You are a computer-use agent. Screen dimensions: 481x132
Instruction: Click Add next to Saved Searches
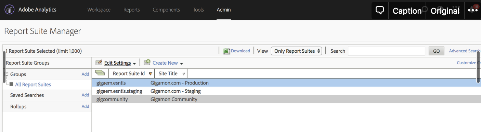tap(85, 95)
